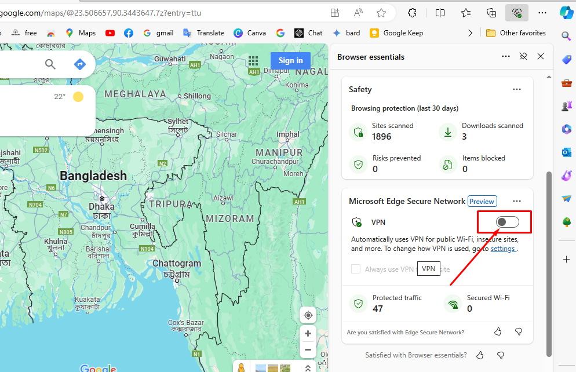
Task: Open YouTube from the favorites bar
Action: [x=110, y=33]
